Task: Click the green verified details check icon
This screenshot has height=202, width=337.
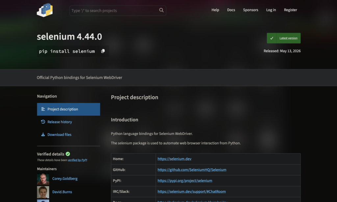Action: pos(68,154)
